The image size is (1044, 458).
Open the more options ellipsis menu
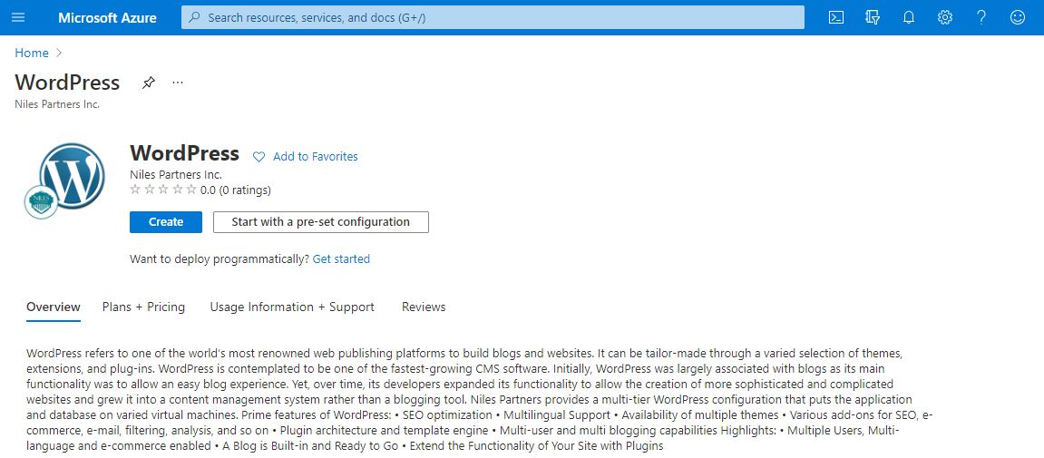pos(178,83)
